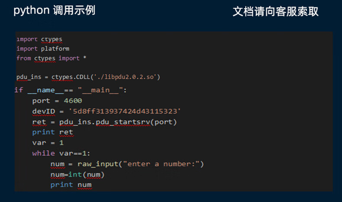The width and height of the screenshot is (342, 202).
Task: Click the final "print num" statement
Action: [x=71, y=185]
